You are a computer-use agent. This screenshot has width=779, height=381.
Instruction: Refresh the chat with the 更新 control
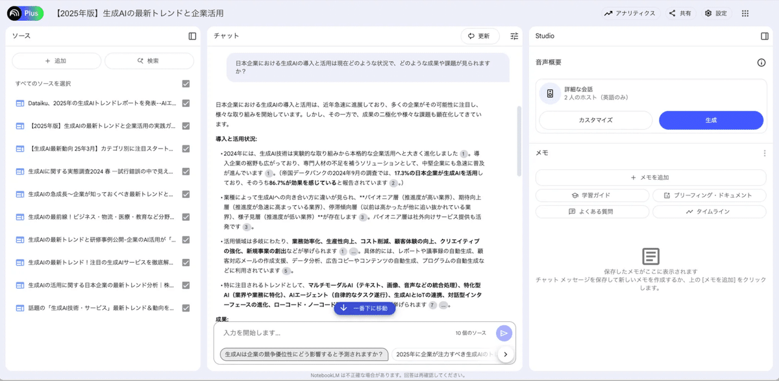479,36
